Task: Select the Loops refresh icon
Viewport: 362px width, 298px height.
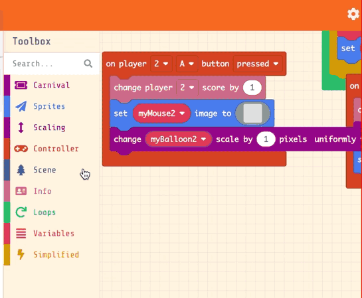Action: coord(21,212)
